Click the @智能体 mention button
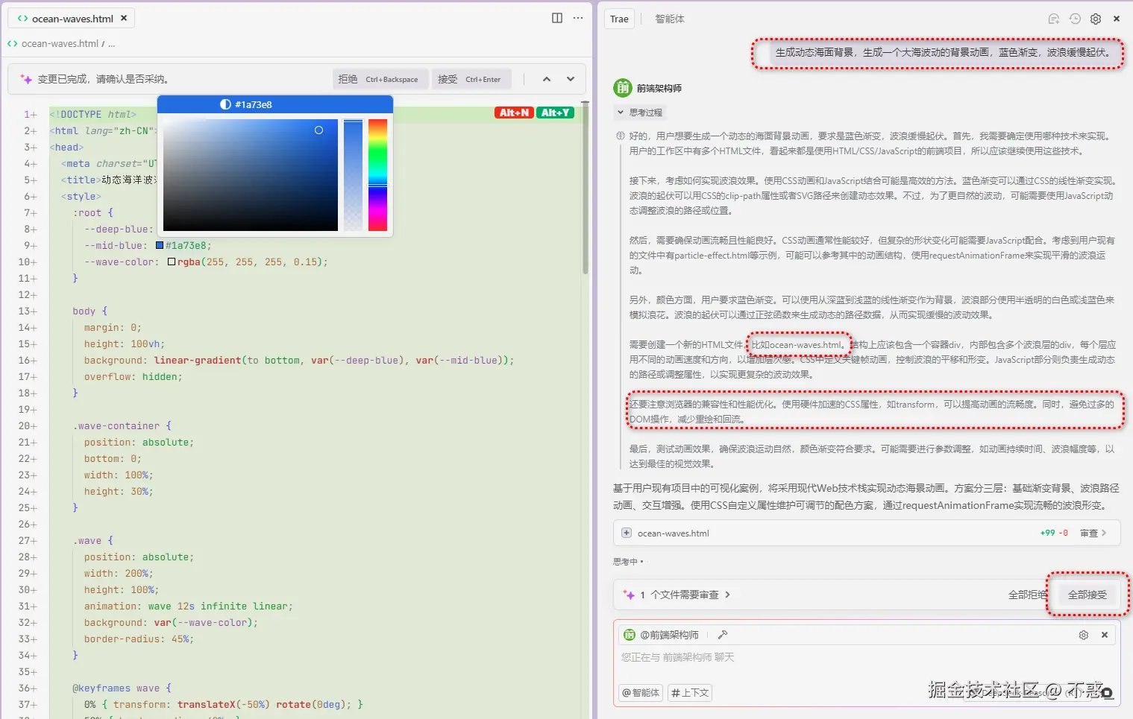Screen dimensions: 1133x719 pos(641,693)
